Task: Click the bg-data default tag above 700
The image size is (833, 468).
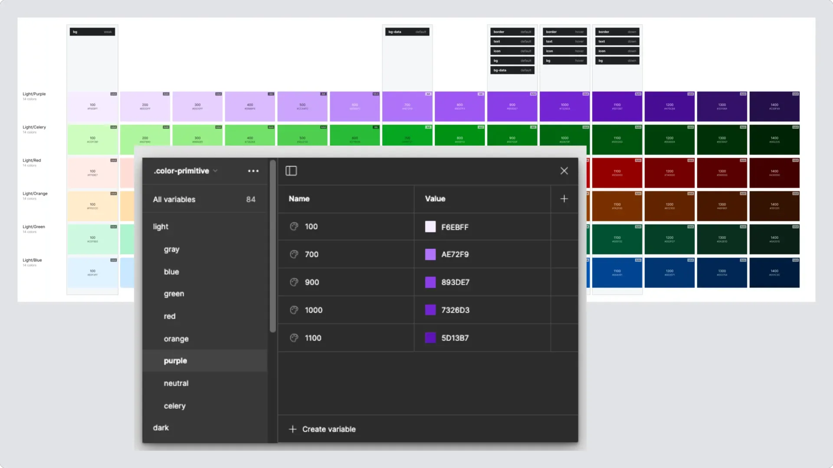Action: (407, 32)
